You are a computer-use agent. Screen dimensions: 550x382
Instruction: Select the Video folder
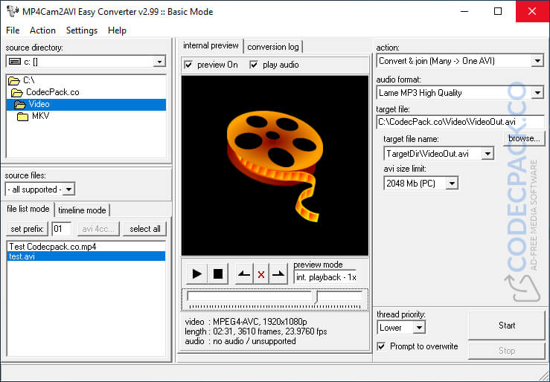(x=86, y=104)
